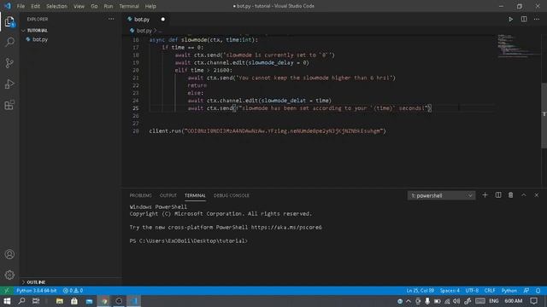Open the Manage gear icon
Viewport: 547px width, 307px height.
click(x=9, y=275)
